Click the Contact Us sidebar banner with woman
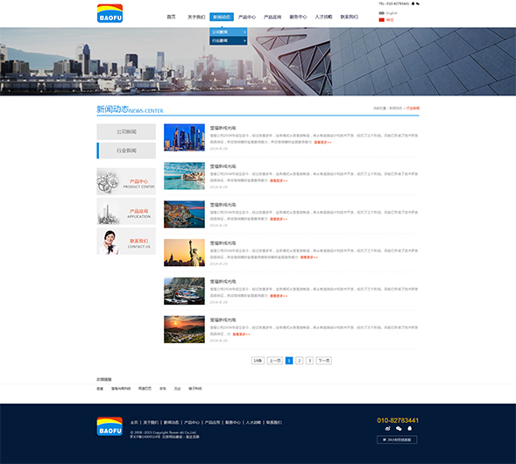Screen dimensions: 516x464 pos(126,242)
